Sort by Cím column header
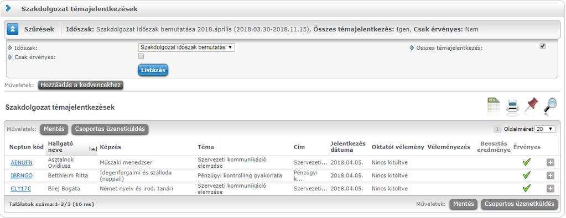 [x=299, y=147]
